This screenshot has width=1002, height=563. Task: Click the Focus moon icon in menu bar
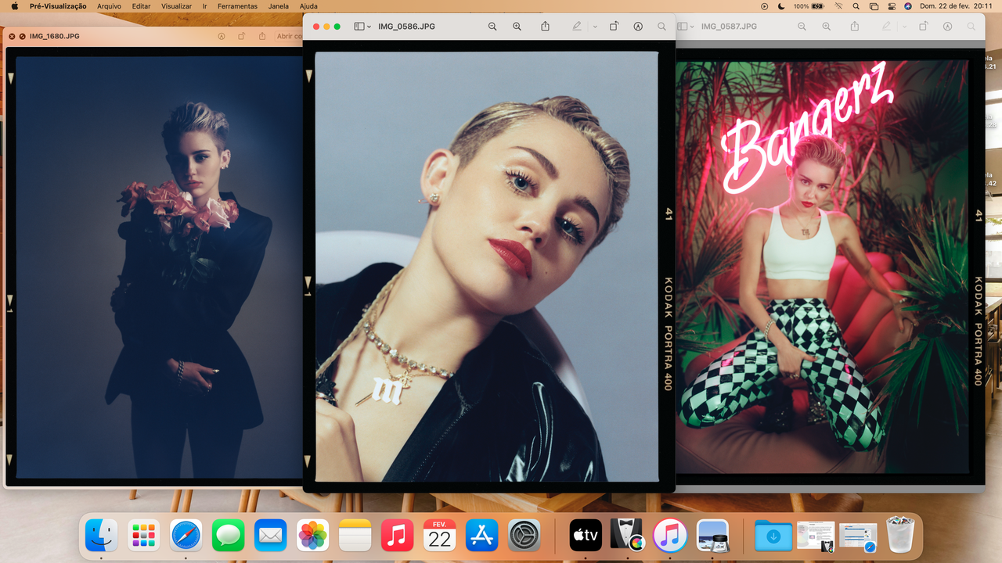point(781,6)
